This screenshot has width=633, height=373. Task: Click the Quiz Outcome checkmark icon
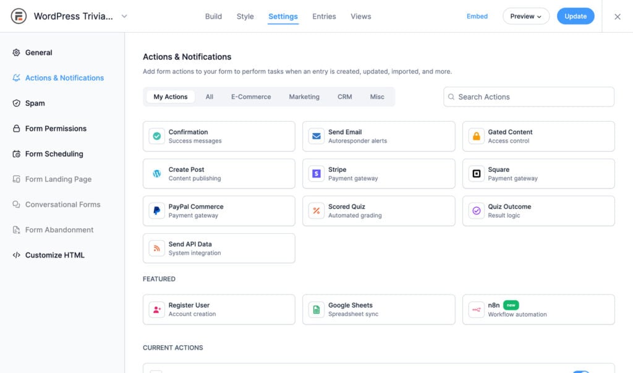point(477,211)
